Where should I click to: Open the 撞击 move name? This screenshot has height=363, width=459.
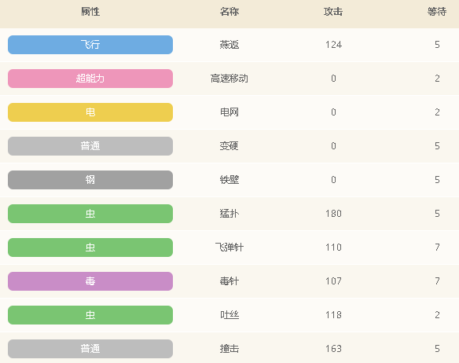point(229,349)
